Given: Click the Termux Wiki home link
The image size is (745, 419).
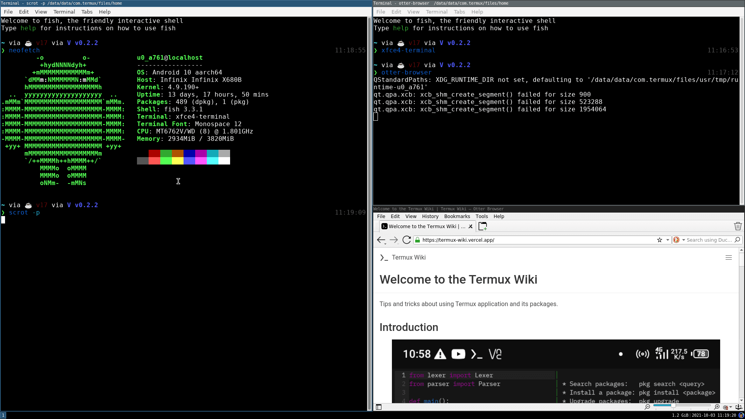Looking at the screenshot, I should point(408,258).
